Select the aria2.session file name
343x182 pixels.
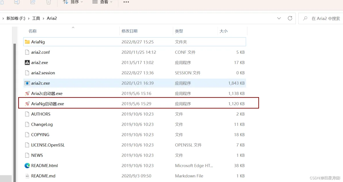(x=43, y=73)
